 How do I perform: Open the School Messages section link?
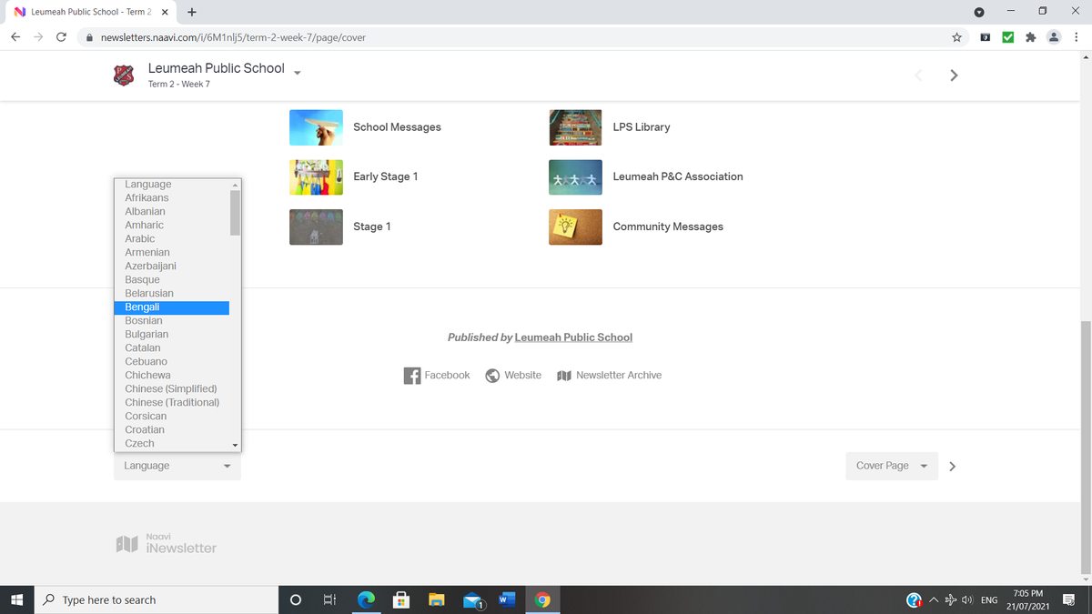pos(397,127)
